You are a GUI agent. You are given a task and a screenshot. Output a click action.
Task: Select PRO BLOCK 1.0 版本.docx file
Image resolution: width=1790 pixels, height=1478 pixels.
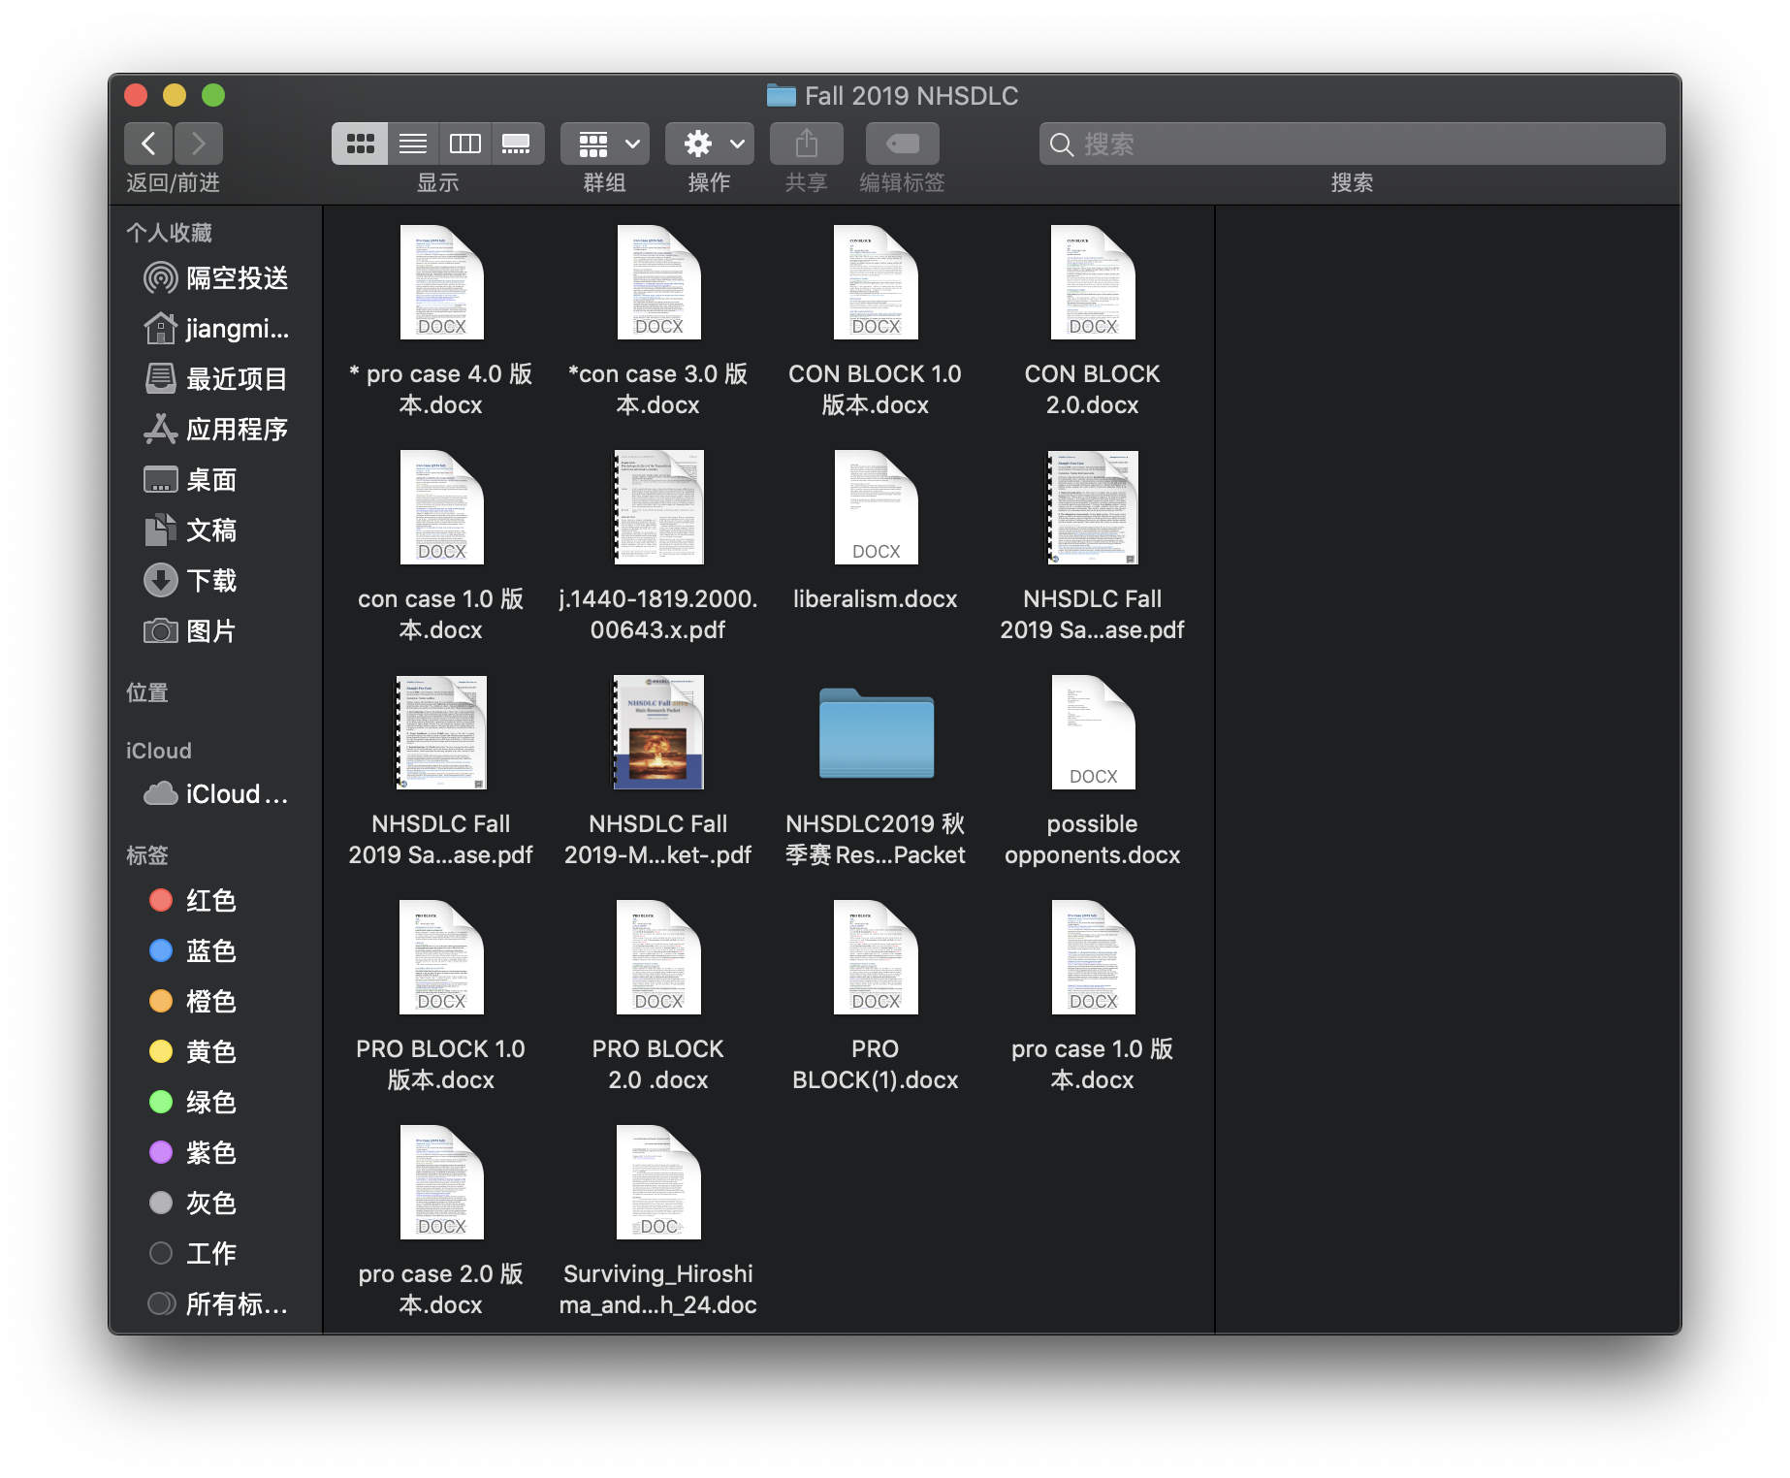coord(441,957)
